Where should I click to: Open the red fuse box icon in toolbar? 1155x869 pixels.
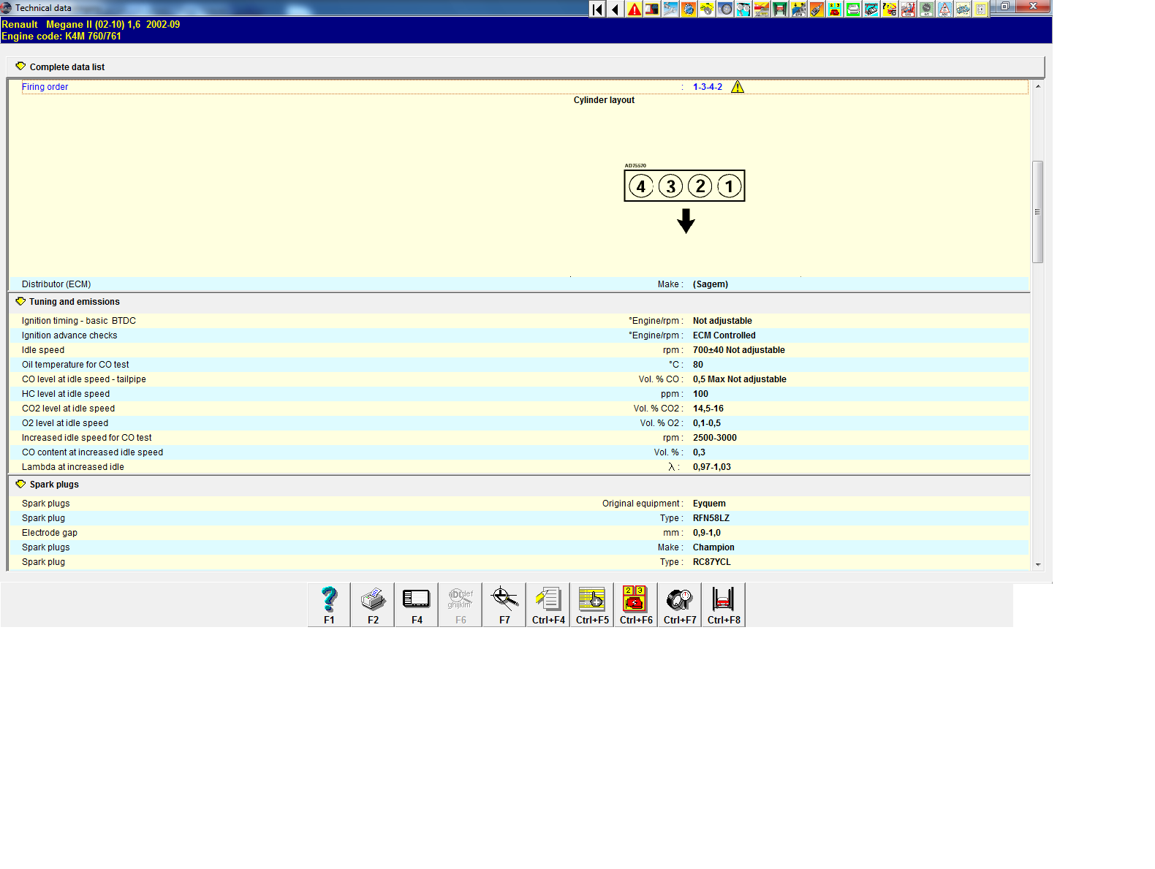click(835, 9)
